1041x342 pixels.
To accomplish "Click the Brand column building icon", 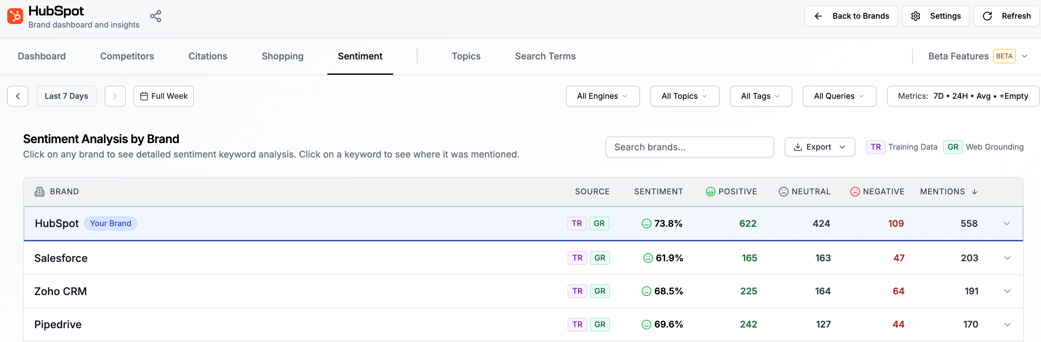I will 39,192.
